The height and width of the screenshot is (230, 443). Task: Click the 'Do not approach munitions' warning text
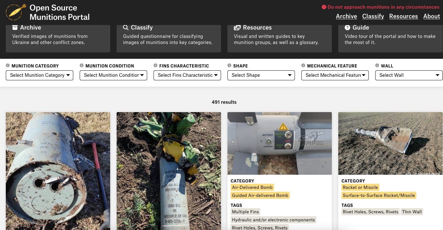(x=383, y=7)
